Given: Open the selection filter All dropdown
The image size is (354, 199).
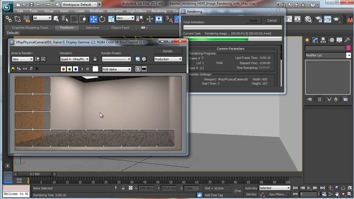Looking at the screenshot, I should point(42,18).
